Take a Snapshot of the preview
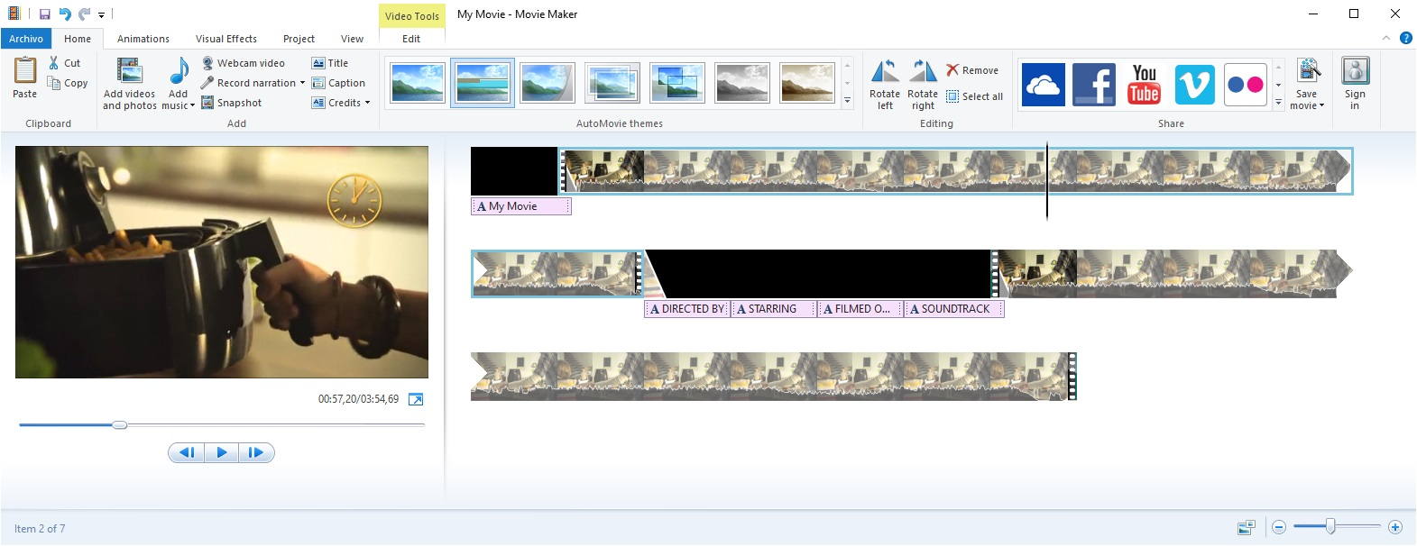Viewport: 1417px width, 546px height. 231,103
